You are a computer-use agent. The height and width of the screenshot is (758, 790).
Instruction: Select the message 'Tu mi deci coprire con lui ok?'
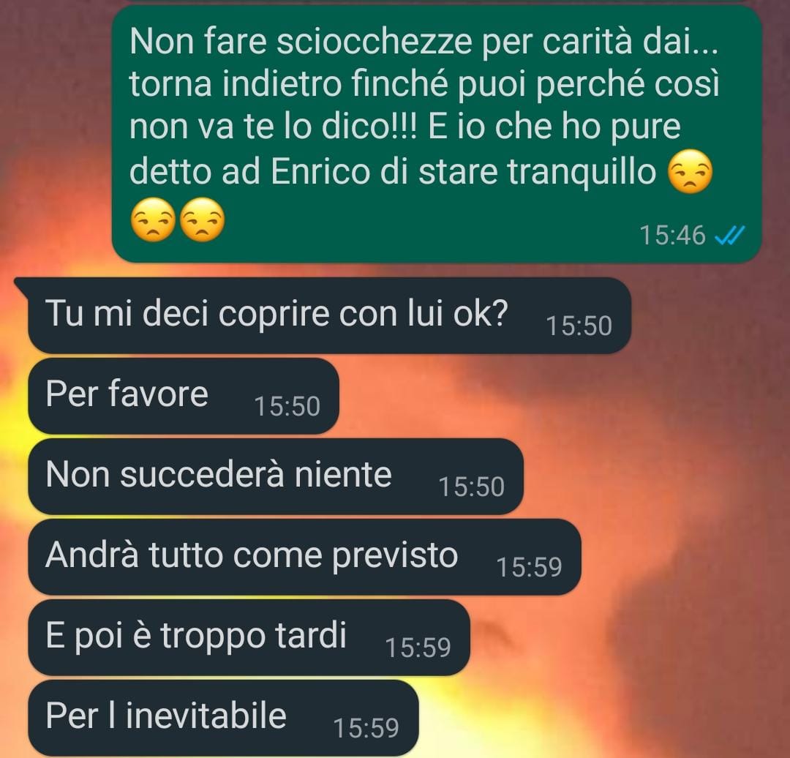pyautogui.click(x=329, y=315)
